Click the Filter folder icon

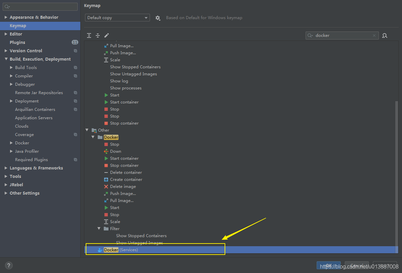click(106, 229)
